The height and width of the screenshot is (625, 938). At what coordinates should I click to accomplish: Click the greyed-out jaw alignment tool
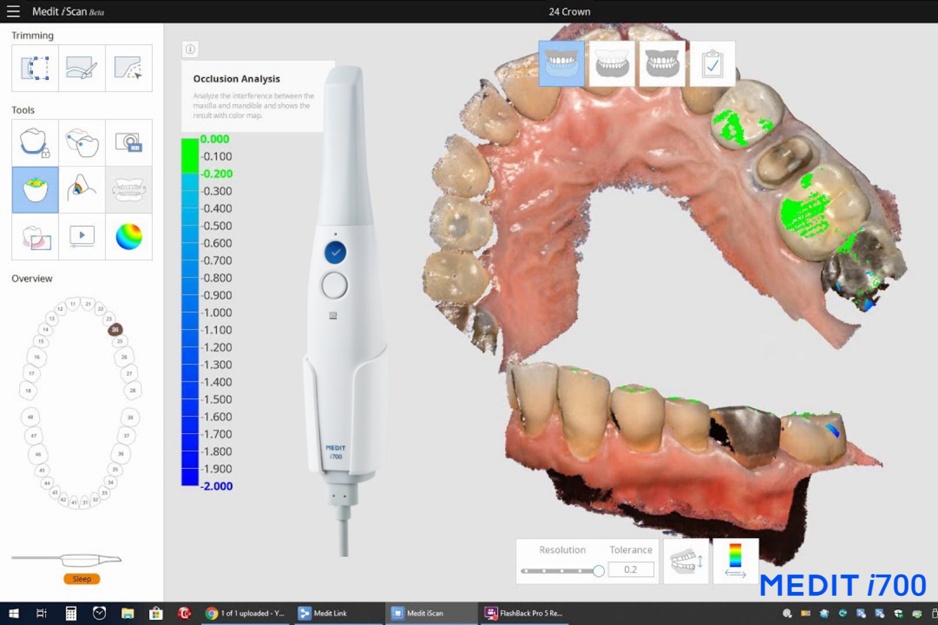(x=129, y=189)
